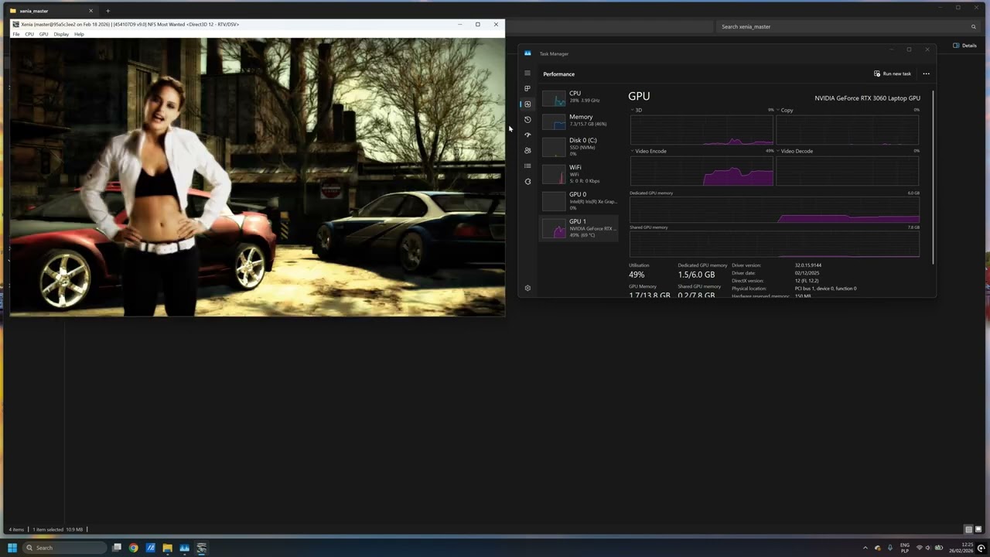Click '1 item selected 10.9 MB' status text
Image resolution: width=990 pixels, height=557 pixels.
click(58, 530)
